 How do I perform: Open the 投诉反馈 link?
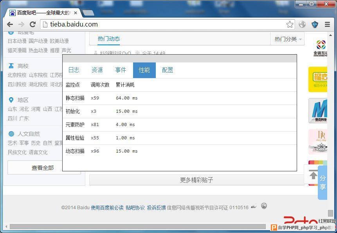[157, 208]
